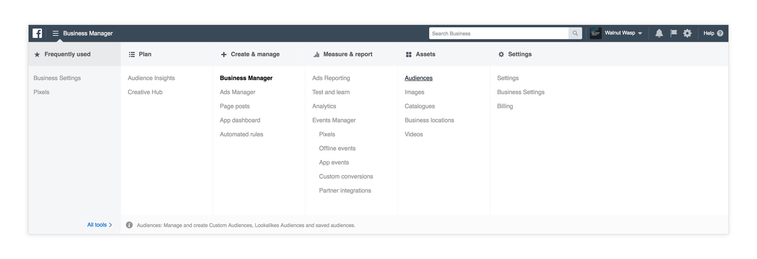Click the Business Manager title in top bar
Screen dimensions: 757x259
88,33
